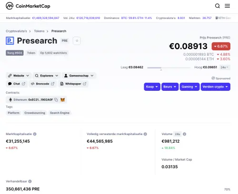Screen dimensions: 238x194
Task: Go to Tokens breadcrumb
Action: (39, 31)
